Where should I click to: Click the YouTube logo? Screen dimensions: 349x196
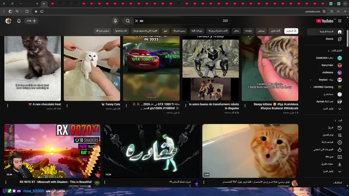coord(325,21)
